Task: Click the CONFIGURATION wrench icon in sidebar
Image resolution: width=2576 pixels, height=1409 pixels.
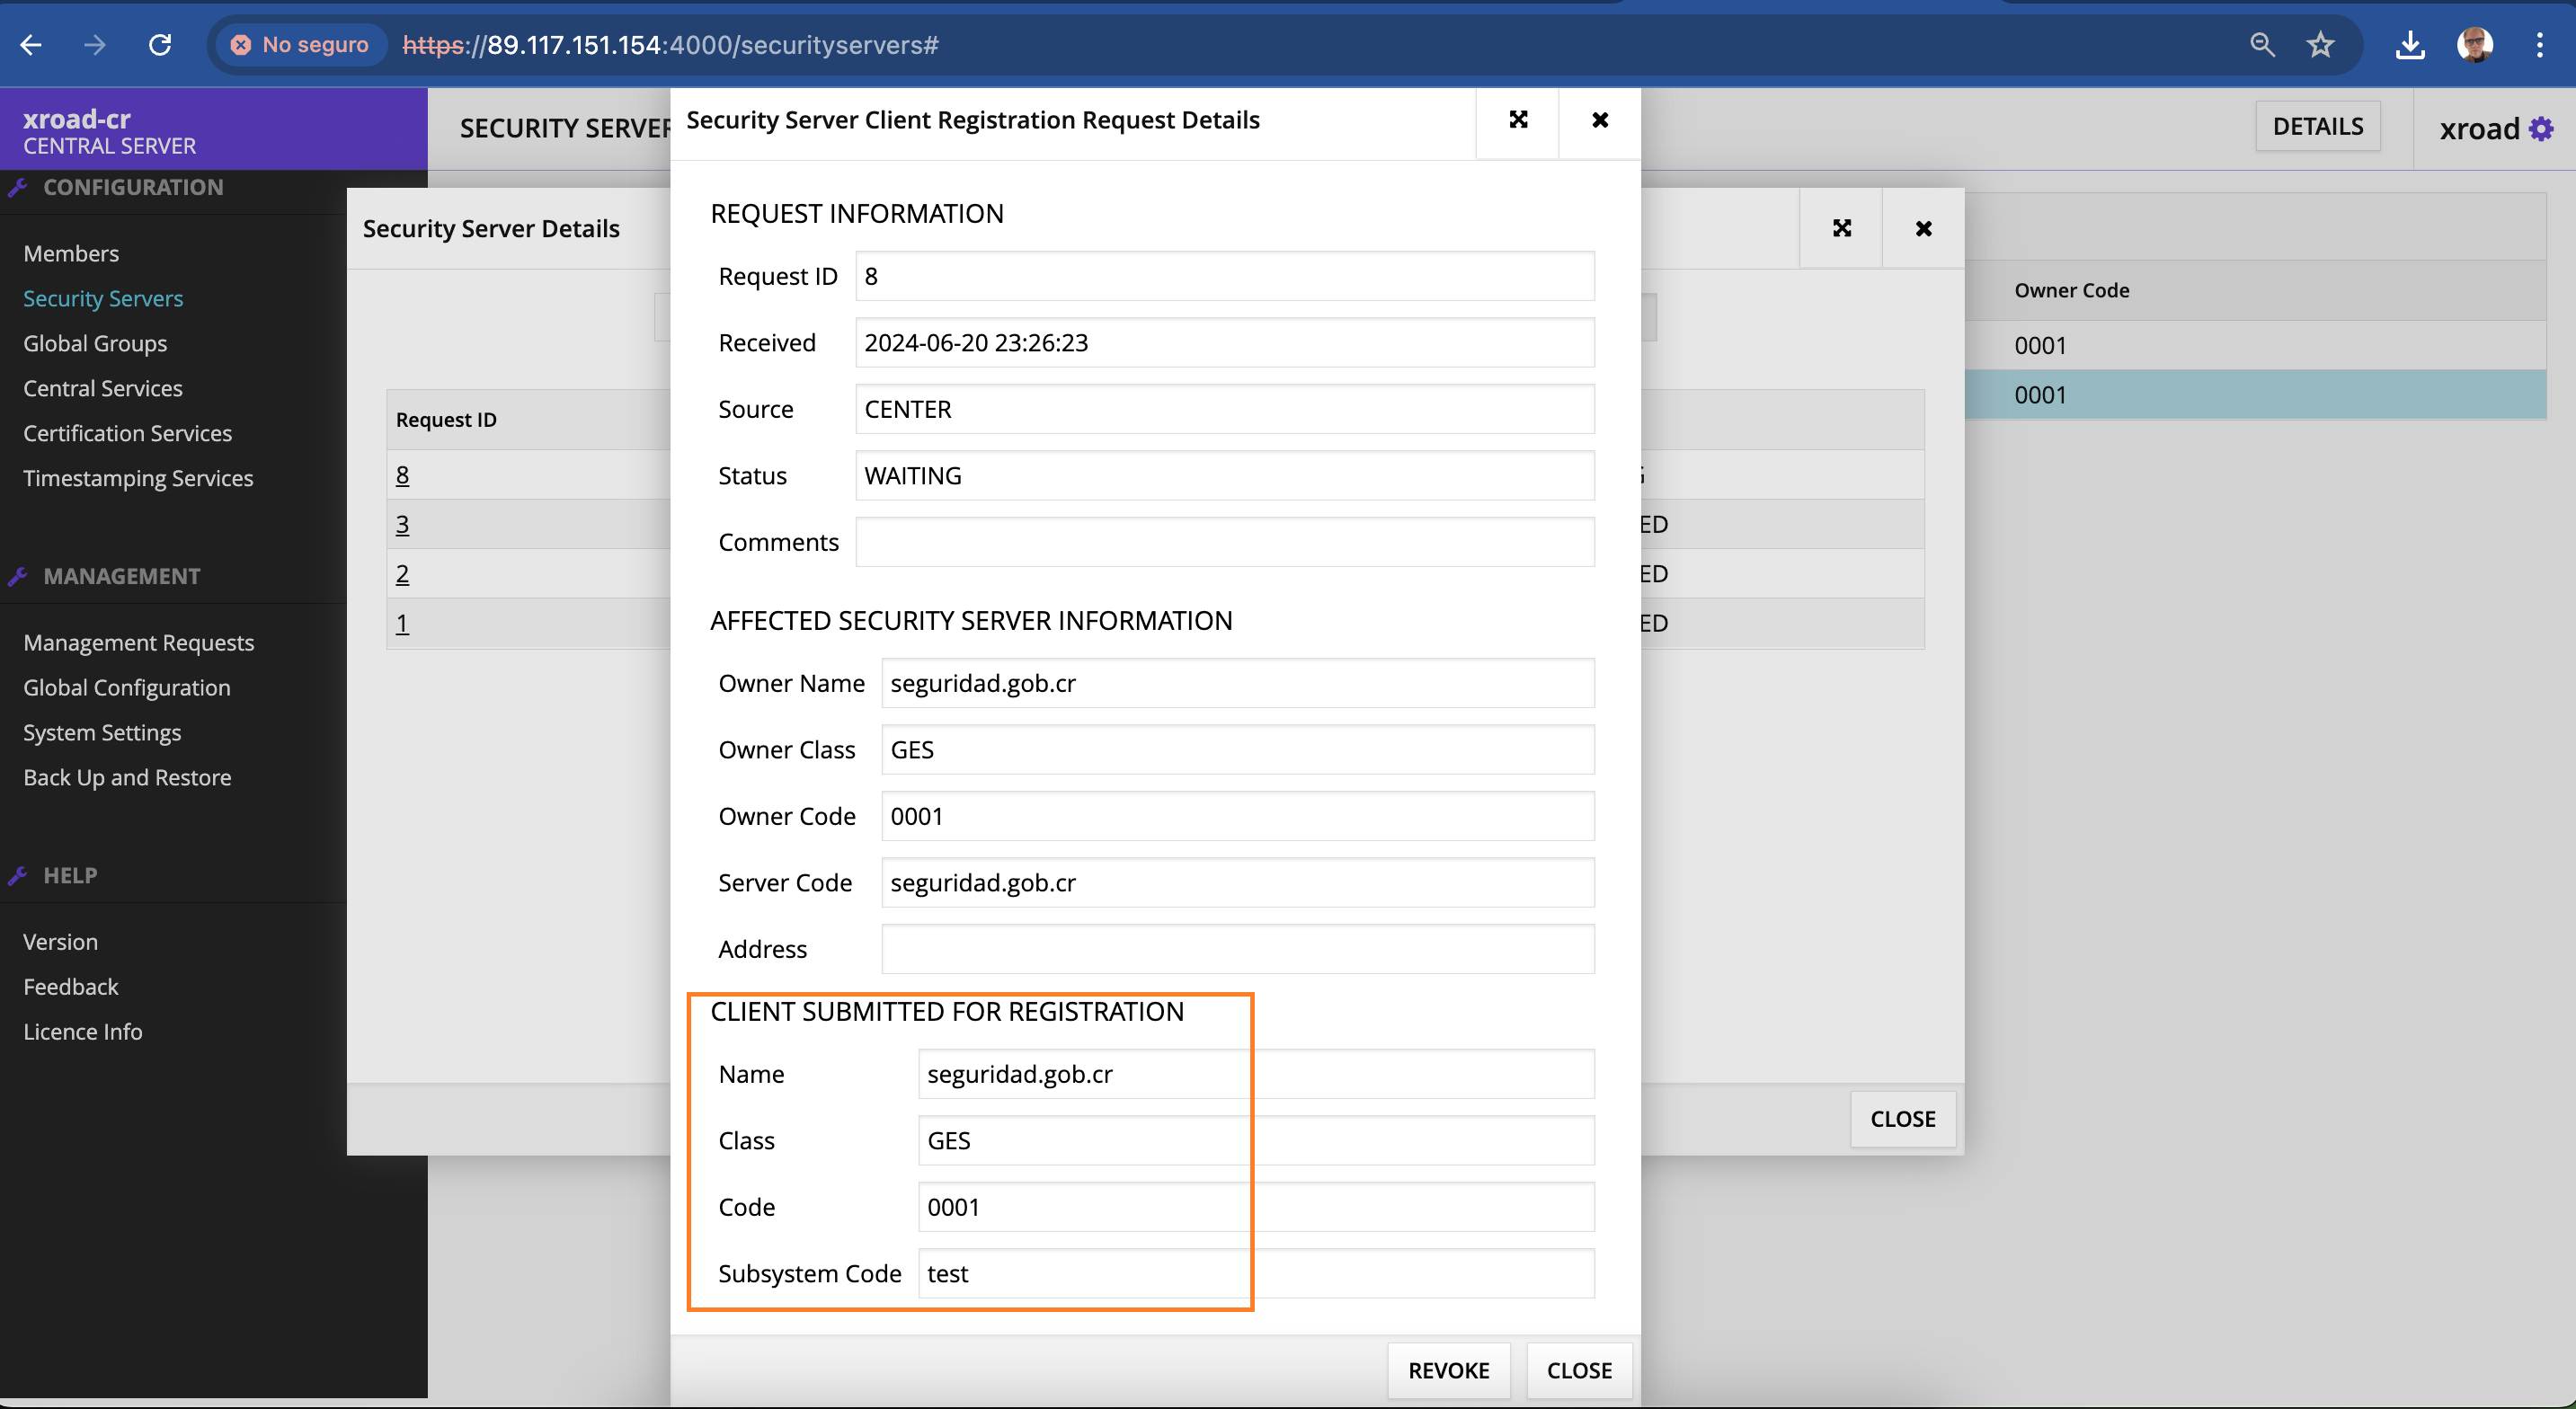Action: pyautogui.click(x=17, y=187)
